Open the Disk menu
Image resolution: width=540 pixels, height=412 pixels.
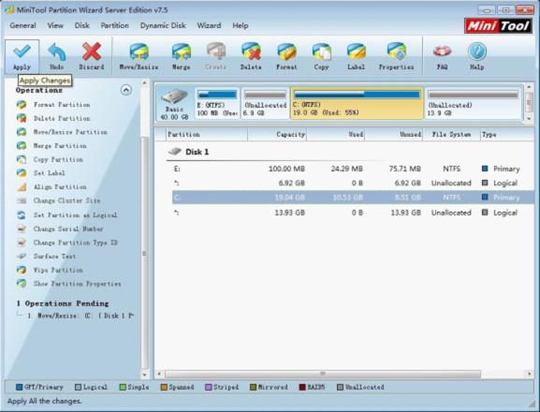[x=82, y=25]
